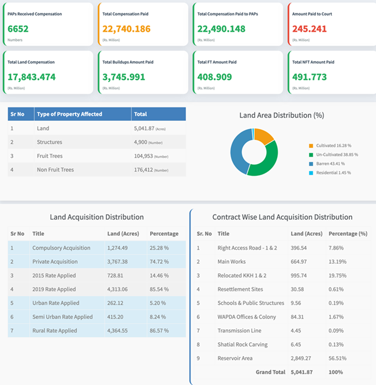376x385 pixels.
Task: Open Total Compensation Paid to PAPs card
Action: (x=238, y=24)
